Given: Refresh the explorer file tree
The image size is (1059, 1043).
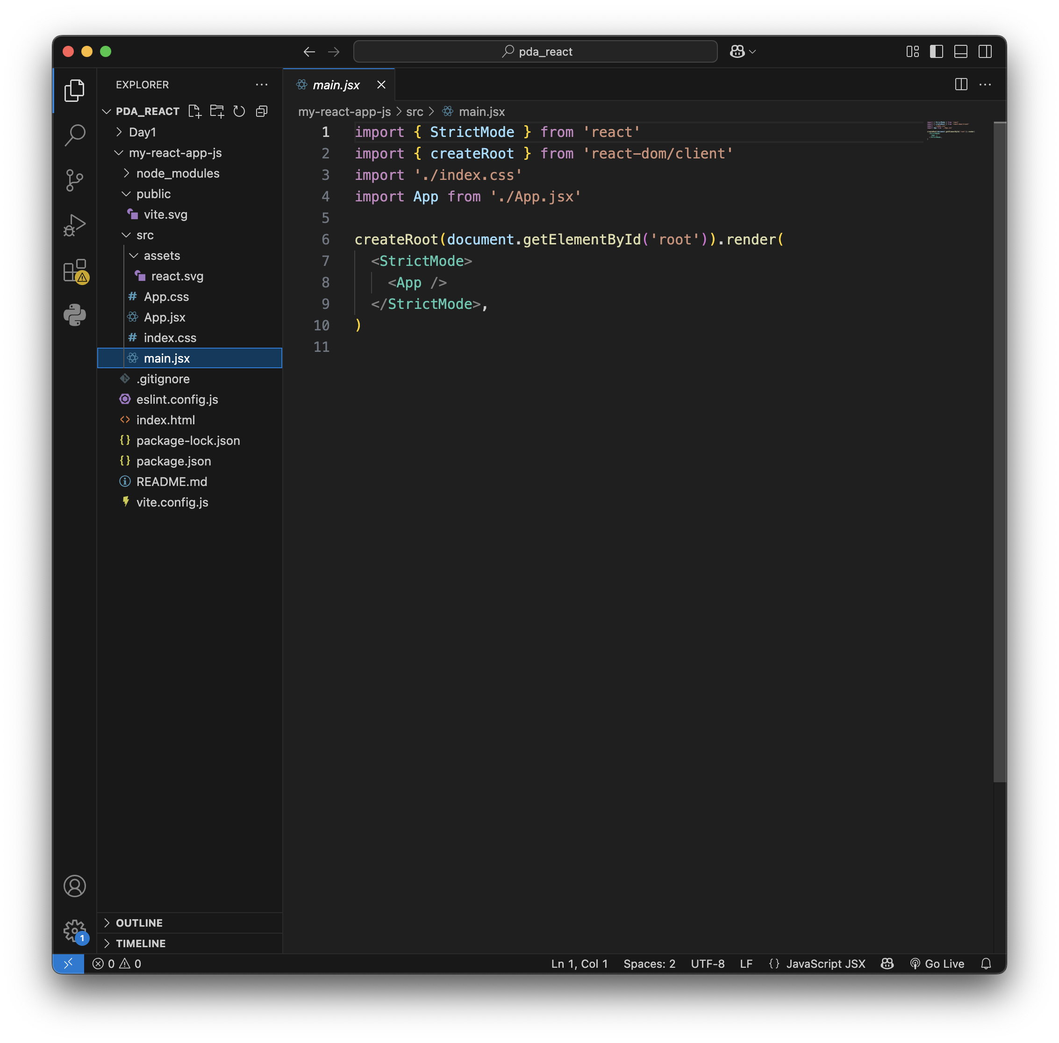Looking at the screenshot, I should [239, 111].
